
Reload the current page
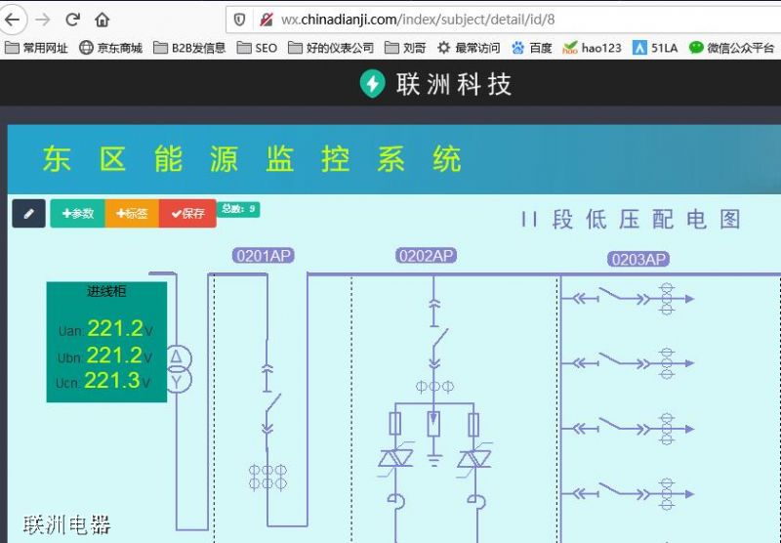[72, 20]
